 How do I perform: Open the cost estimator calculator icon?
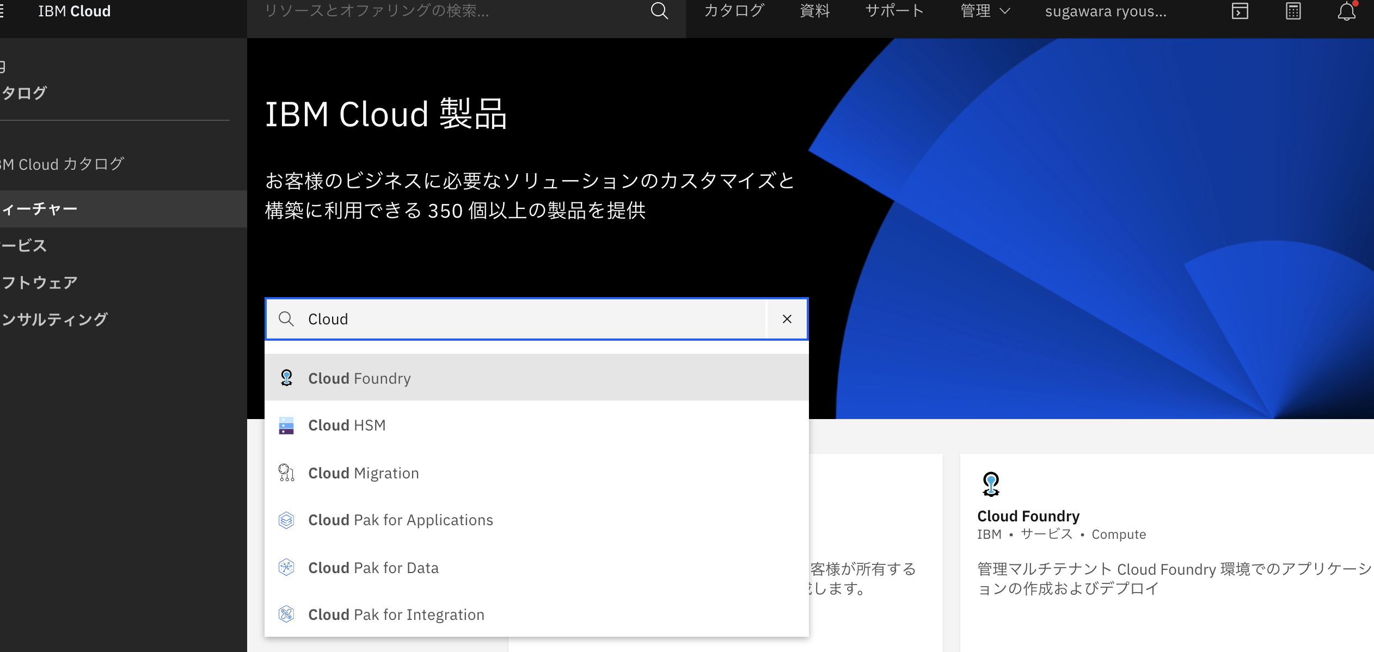pos(1293,11)
